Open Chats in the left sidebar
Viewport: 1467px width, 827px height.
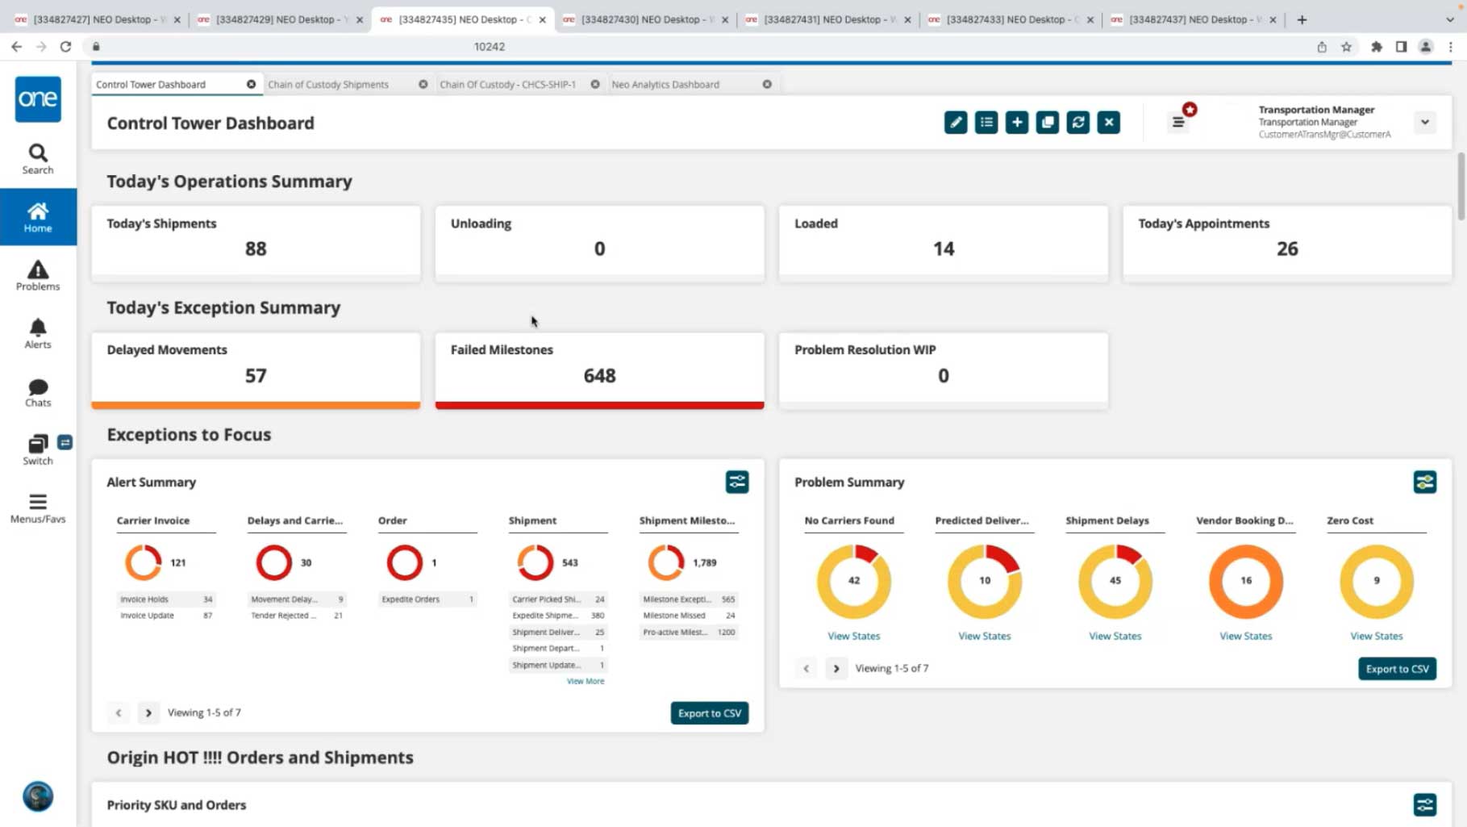38,392
